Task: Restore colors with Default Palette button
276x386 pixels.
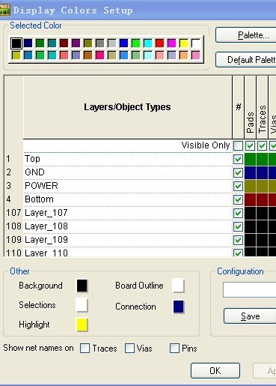Action: pyautogui.click(x=245, y=60)
